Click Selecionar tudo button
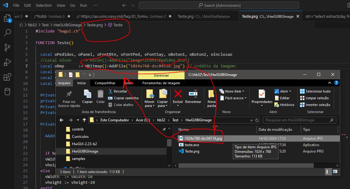The height and width of the screenshot is (189, 350). tap(315, 91)
